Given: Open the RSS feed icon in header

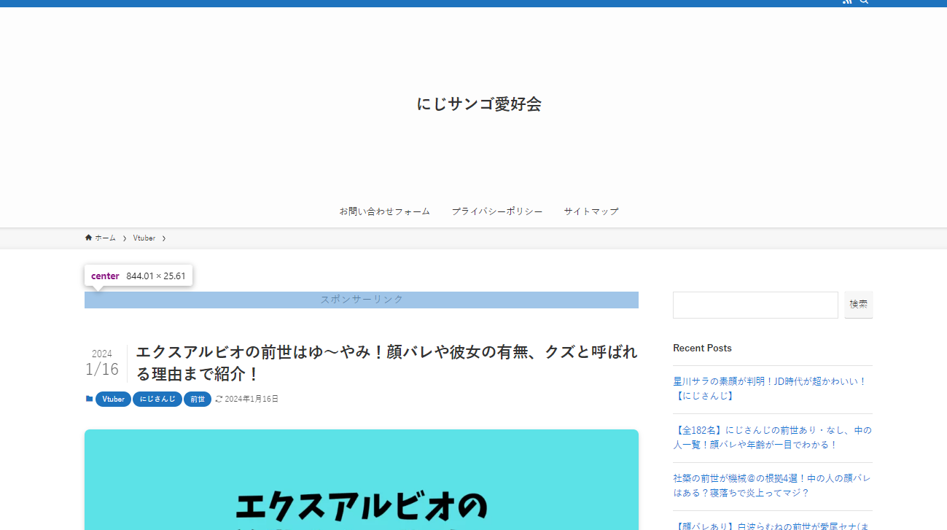Looking at the screenshot, I should coord(846,2).
